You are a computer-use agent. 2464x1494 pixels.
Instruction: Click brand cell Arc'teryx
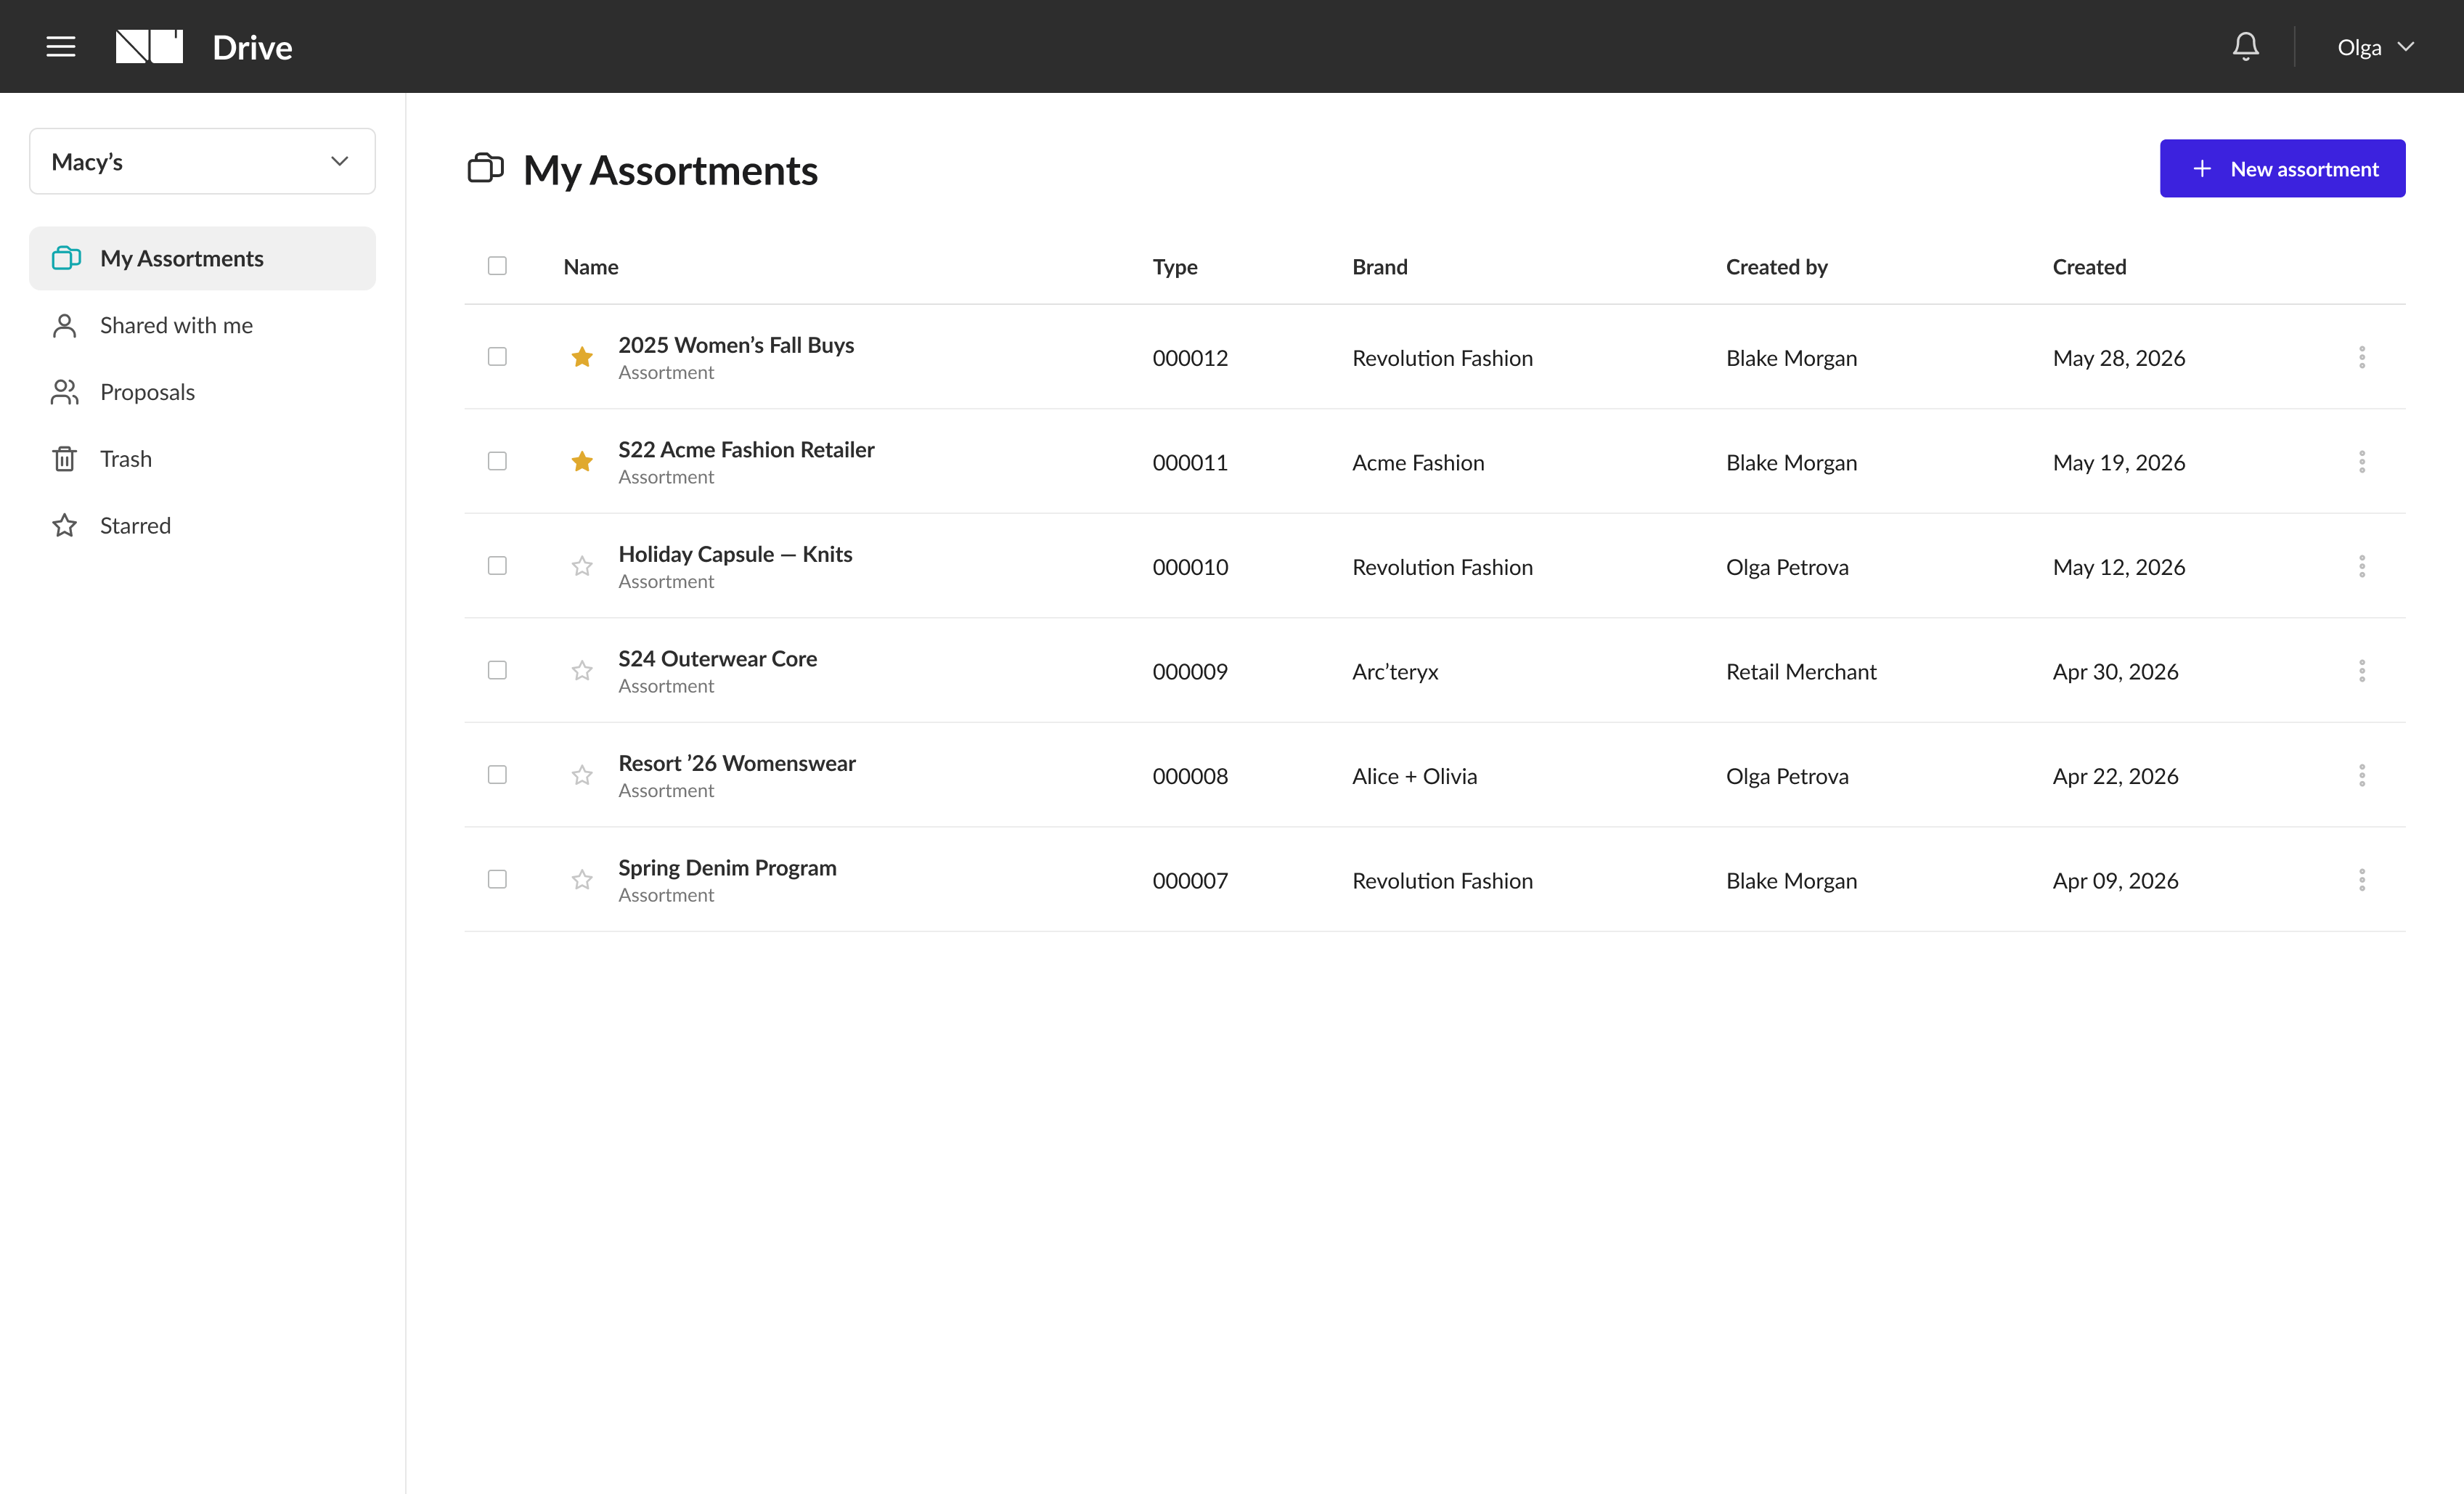pyautogui.click(x=1395, y=672)
